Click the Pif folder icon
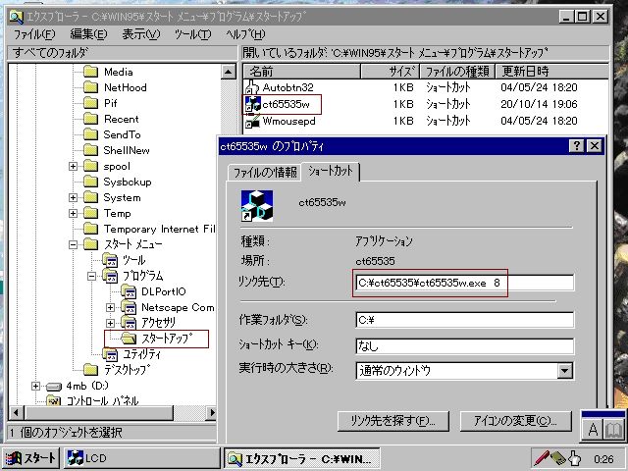This screenshot has width=628, height=471. tap(90, 103)
